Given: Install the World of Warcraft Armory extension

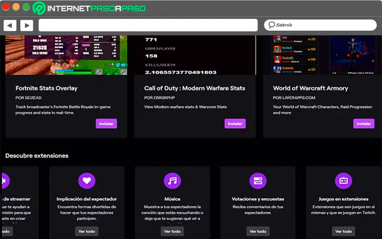Looking at the screenshot, I should (x=364, y=124).
